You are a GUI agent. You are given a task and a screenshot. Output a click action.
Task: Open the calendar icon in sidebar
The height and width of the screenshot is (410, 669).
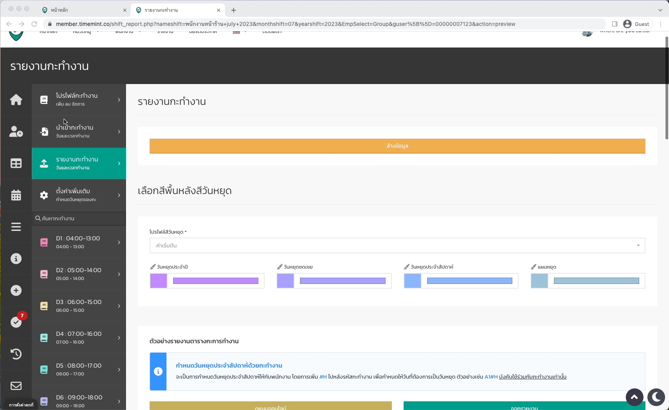coord(16,195)
